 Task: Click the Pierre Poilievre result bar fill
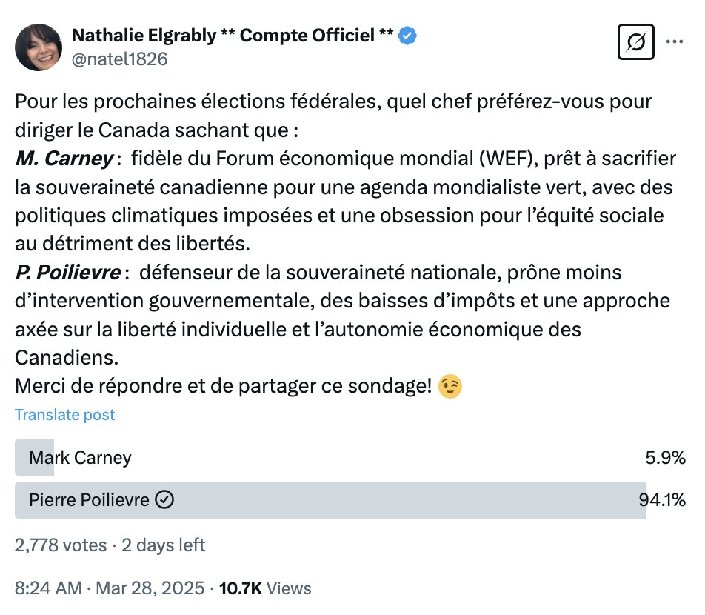[330, 500]
